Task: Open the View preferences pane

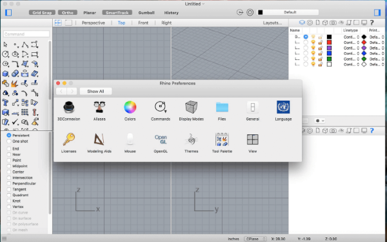Action: tap(252, 143)
